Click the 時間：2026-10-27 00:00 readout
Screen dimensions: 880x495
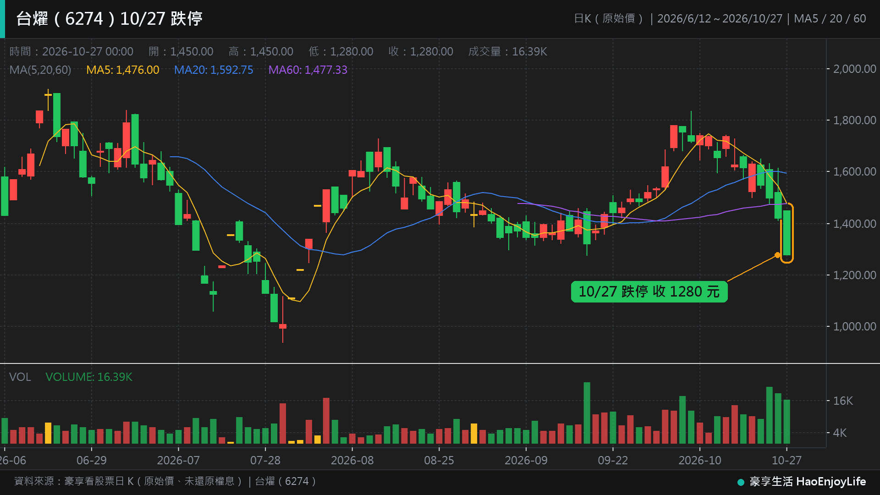tap(71, 51)
